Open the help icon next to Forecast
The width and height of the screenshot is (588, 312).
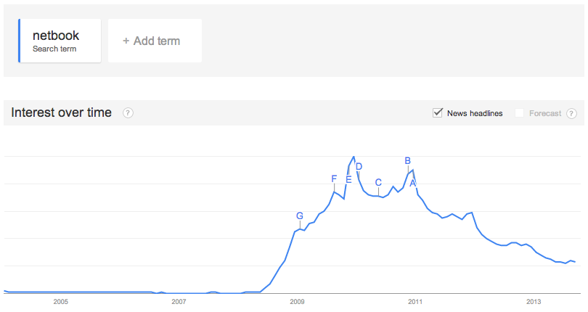[x=571, y=113]
